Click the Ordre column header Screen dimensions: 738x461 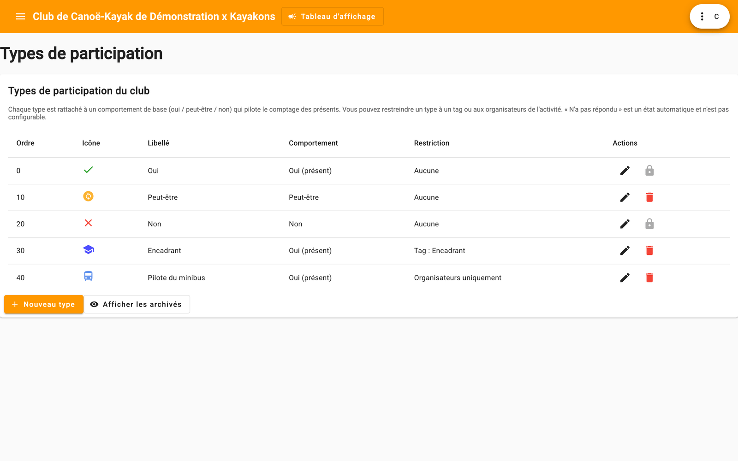click(x=25, y=143)
